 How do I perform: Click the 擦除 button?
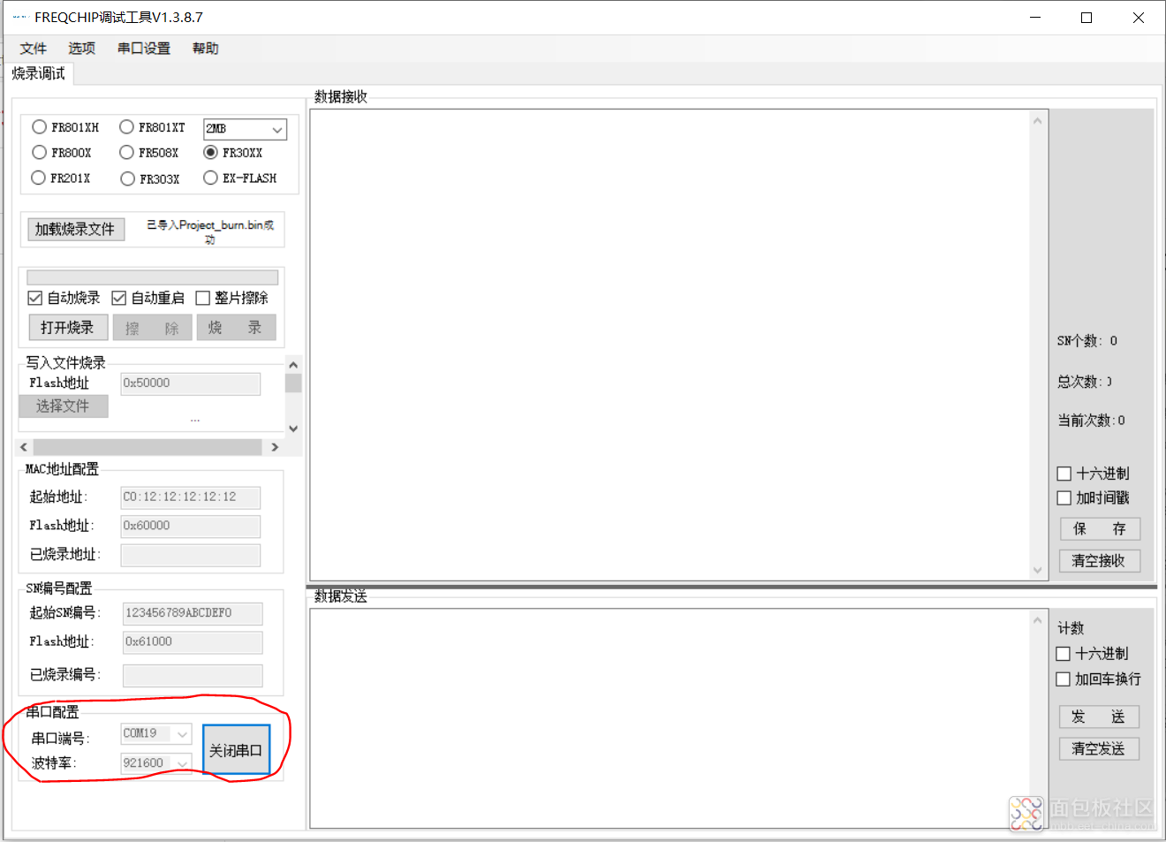tap(152, 328)
